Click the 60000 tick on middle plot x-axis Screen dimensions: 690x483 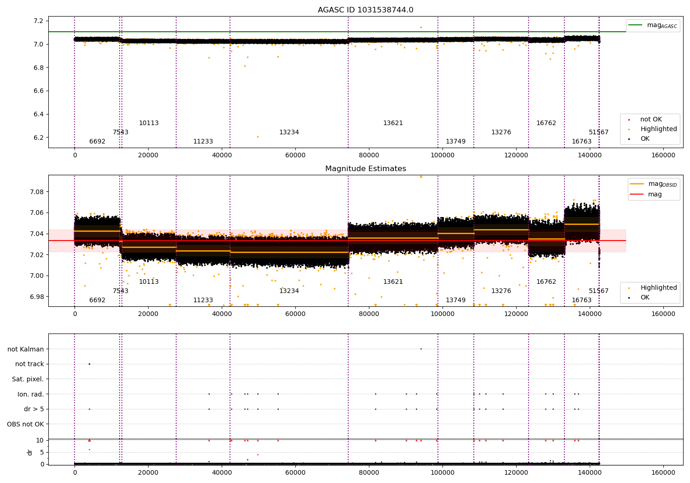click(x=295, y=314)
